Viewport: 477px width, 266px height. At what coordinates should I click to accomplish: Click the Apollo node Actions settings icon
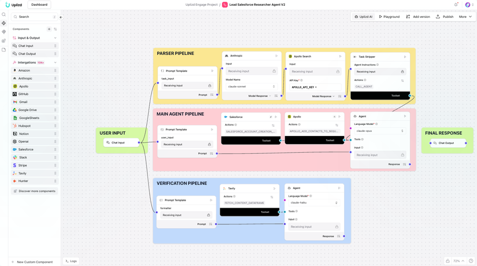coord(337,125)
